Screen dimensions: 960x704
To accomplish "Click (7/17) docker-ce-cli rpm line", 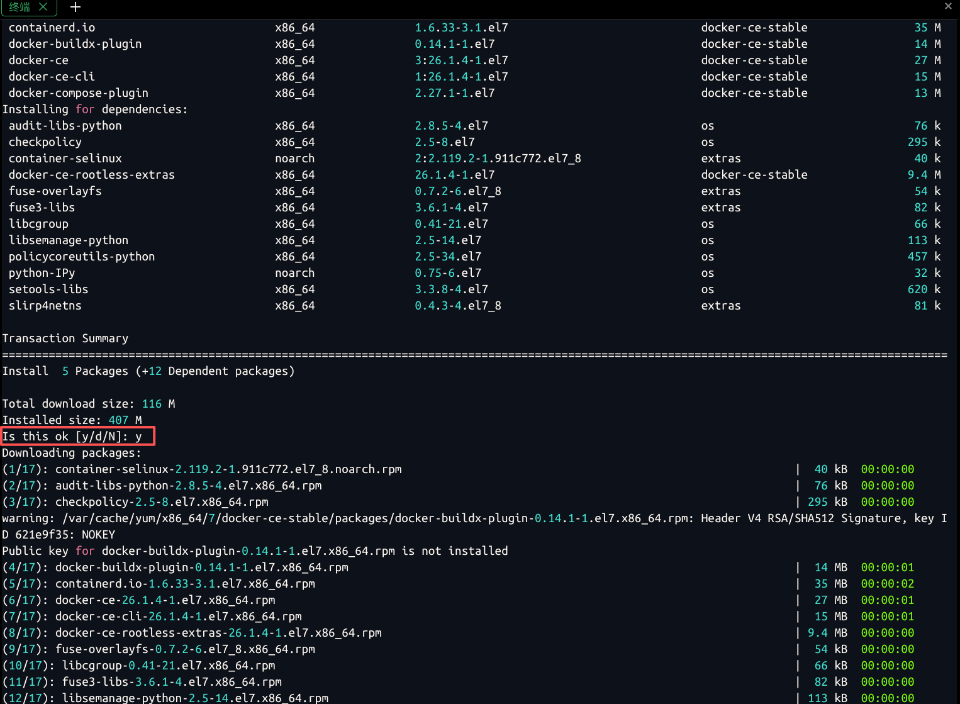I will click(x=458, y=617).
